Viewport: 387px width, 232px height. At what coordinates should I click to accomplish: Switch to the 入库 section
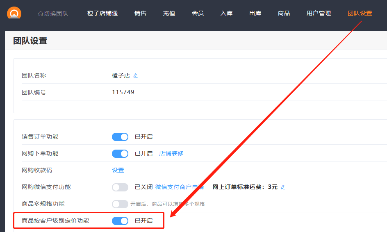tap(226, 13)
